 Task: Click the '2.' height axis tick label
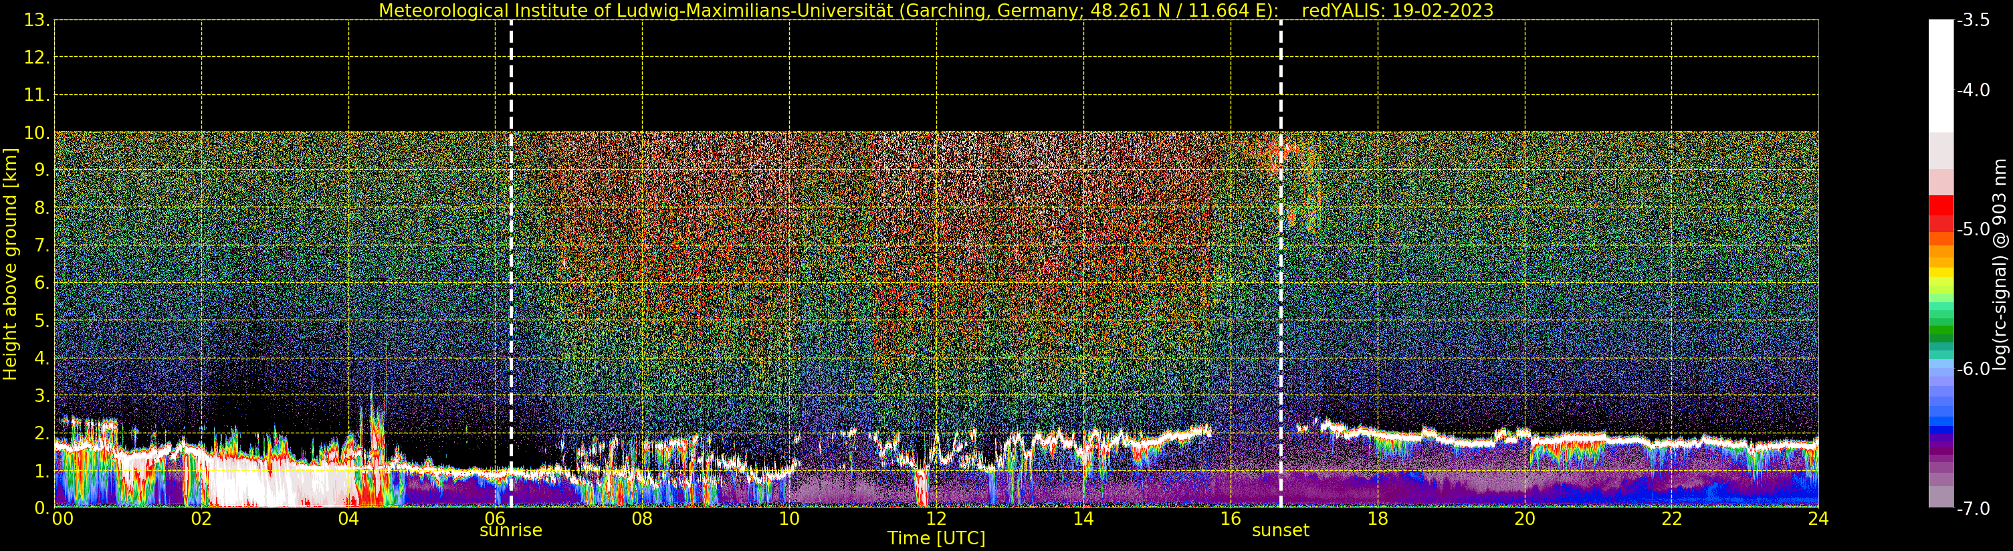click(41, 433)
